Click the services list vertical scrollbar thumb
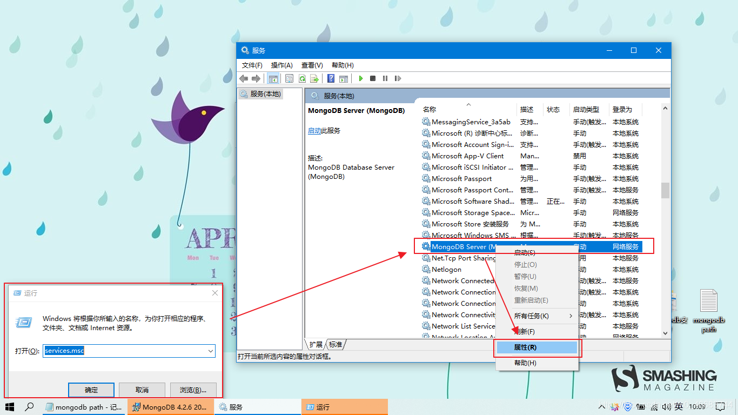Screen dimensions: 738x415 coord(665,190)
